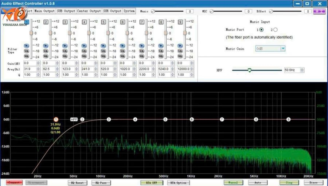The height and width of the screenshot is (186, 328).
Task: Open the Music Gain dropdown
Action: coord(282,48)
